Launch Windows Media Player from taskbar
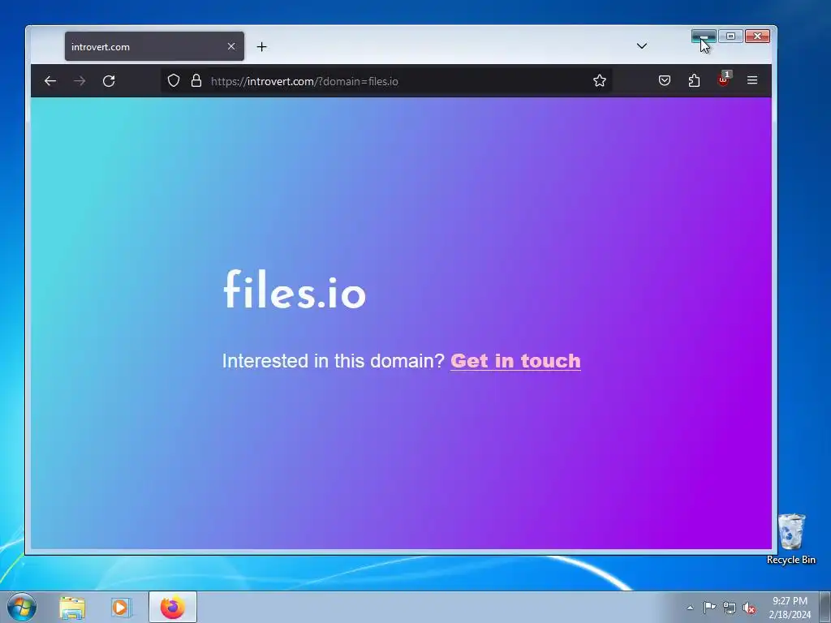 (121, 607)
